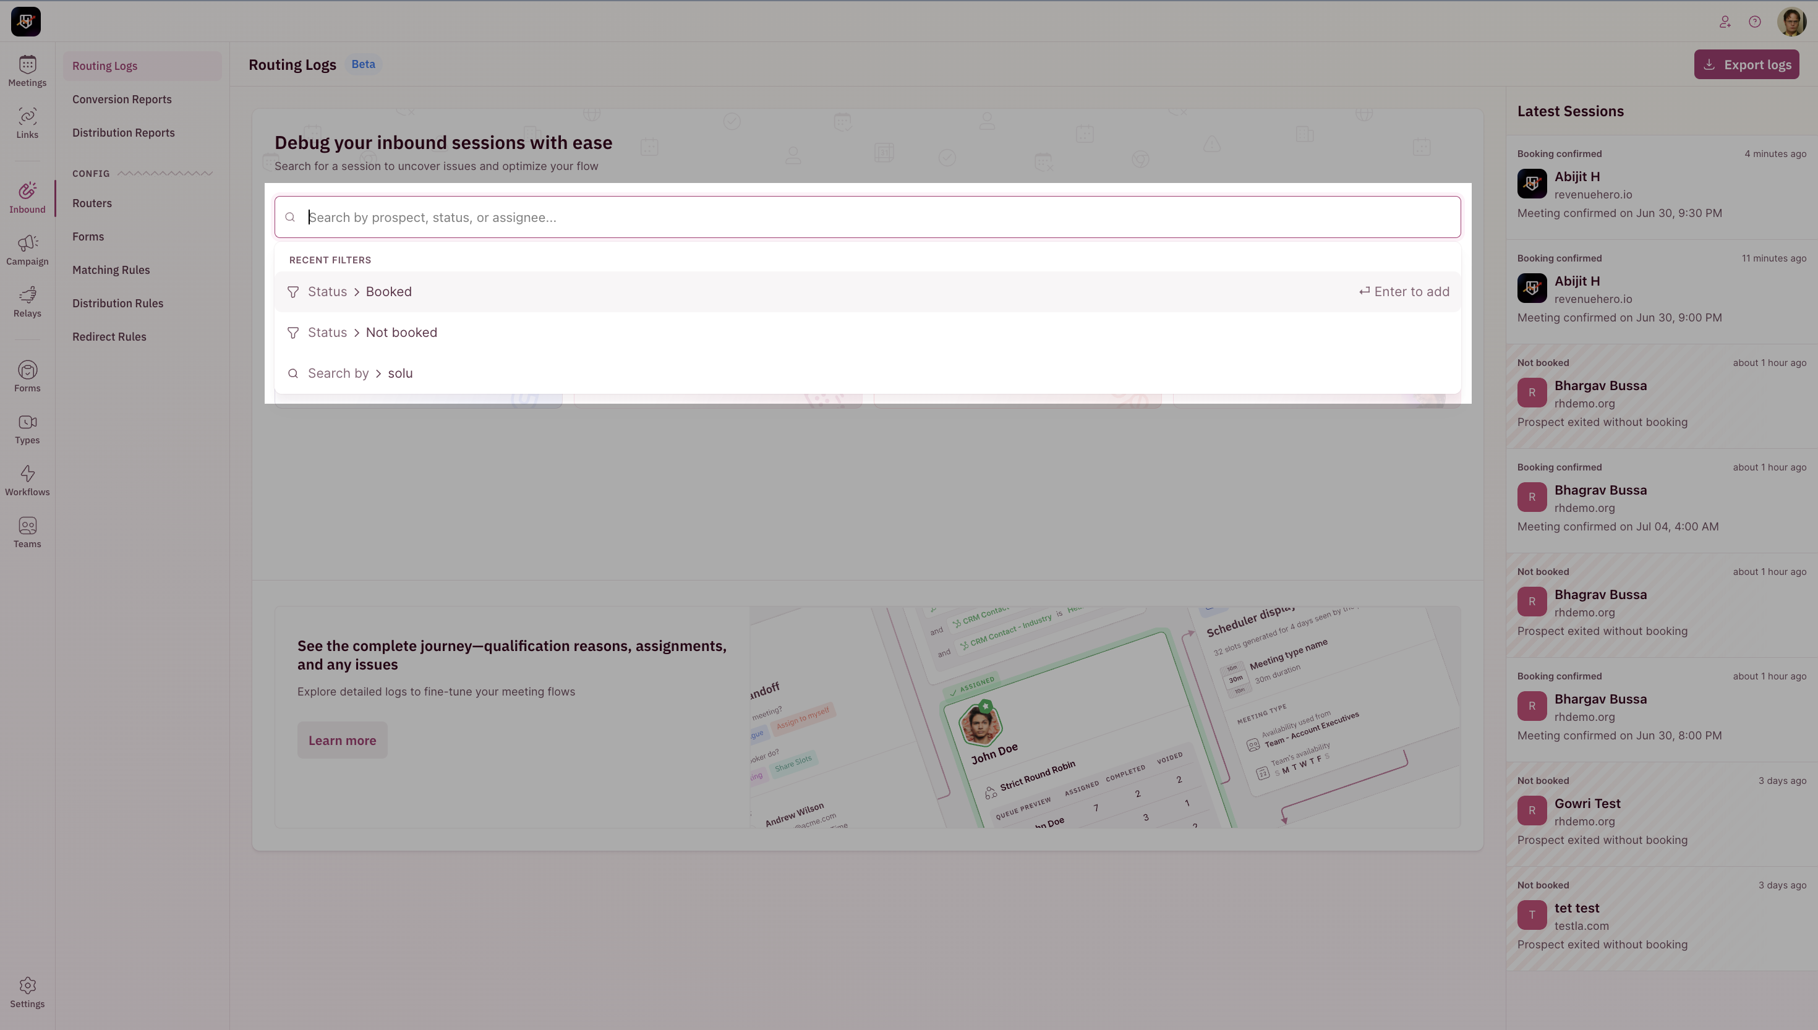Open Routers under Config
The image size is (1818, 1030).
click(142, 203)
